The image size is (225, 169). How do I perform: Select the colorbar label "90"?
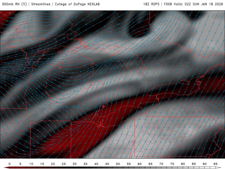[205, 164]
